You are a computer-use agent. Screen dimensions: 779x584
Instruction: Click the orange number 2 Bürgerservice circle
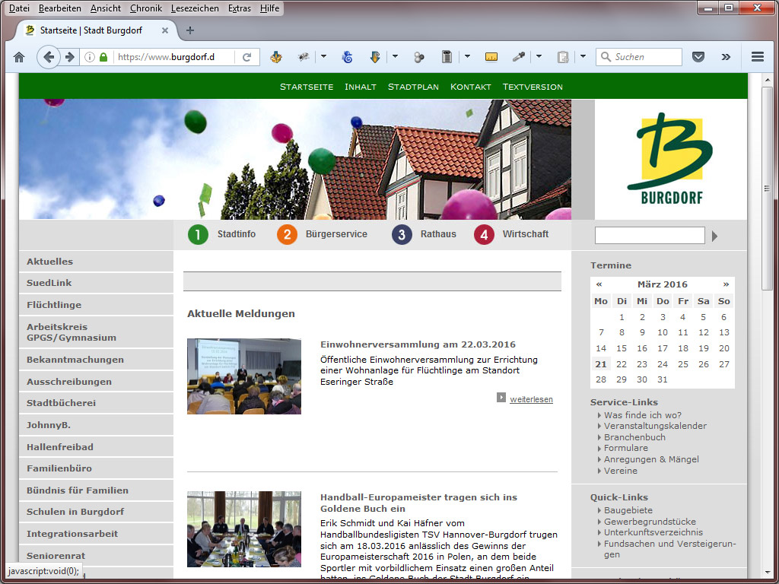point(287,234)
